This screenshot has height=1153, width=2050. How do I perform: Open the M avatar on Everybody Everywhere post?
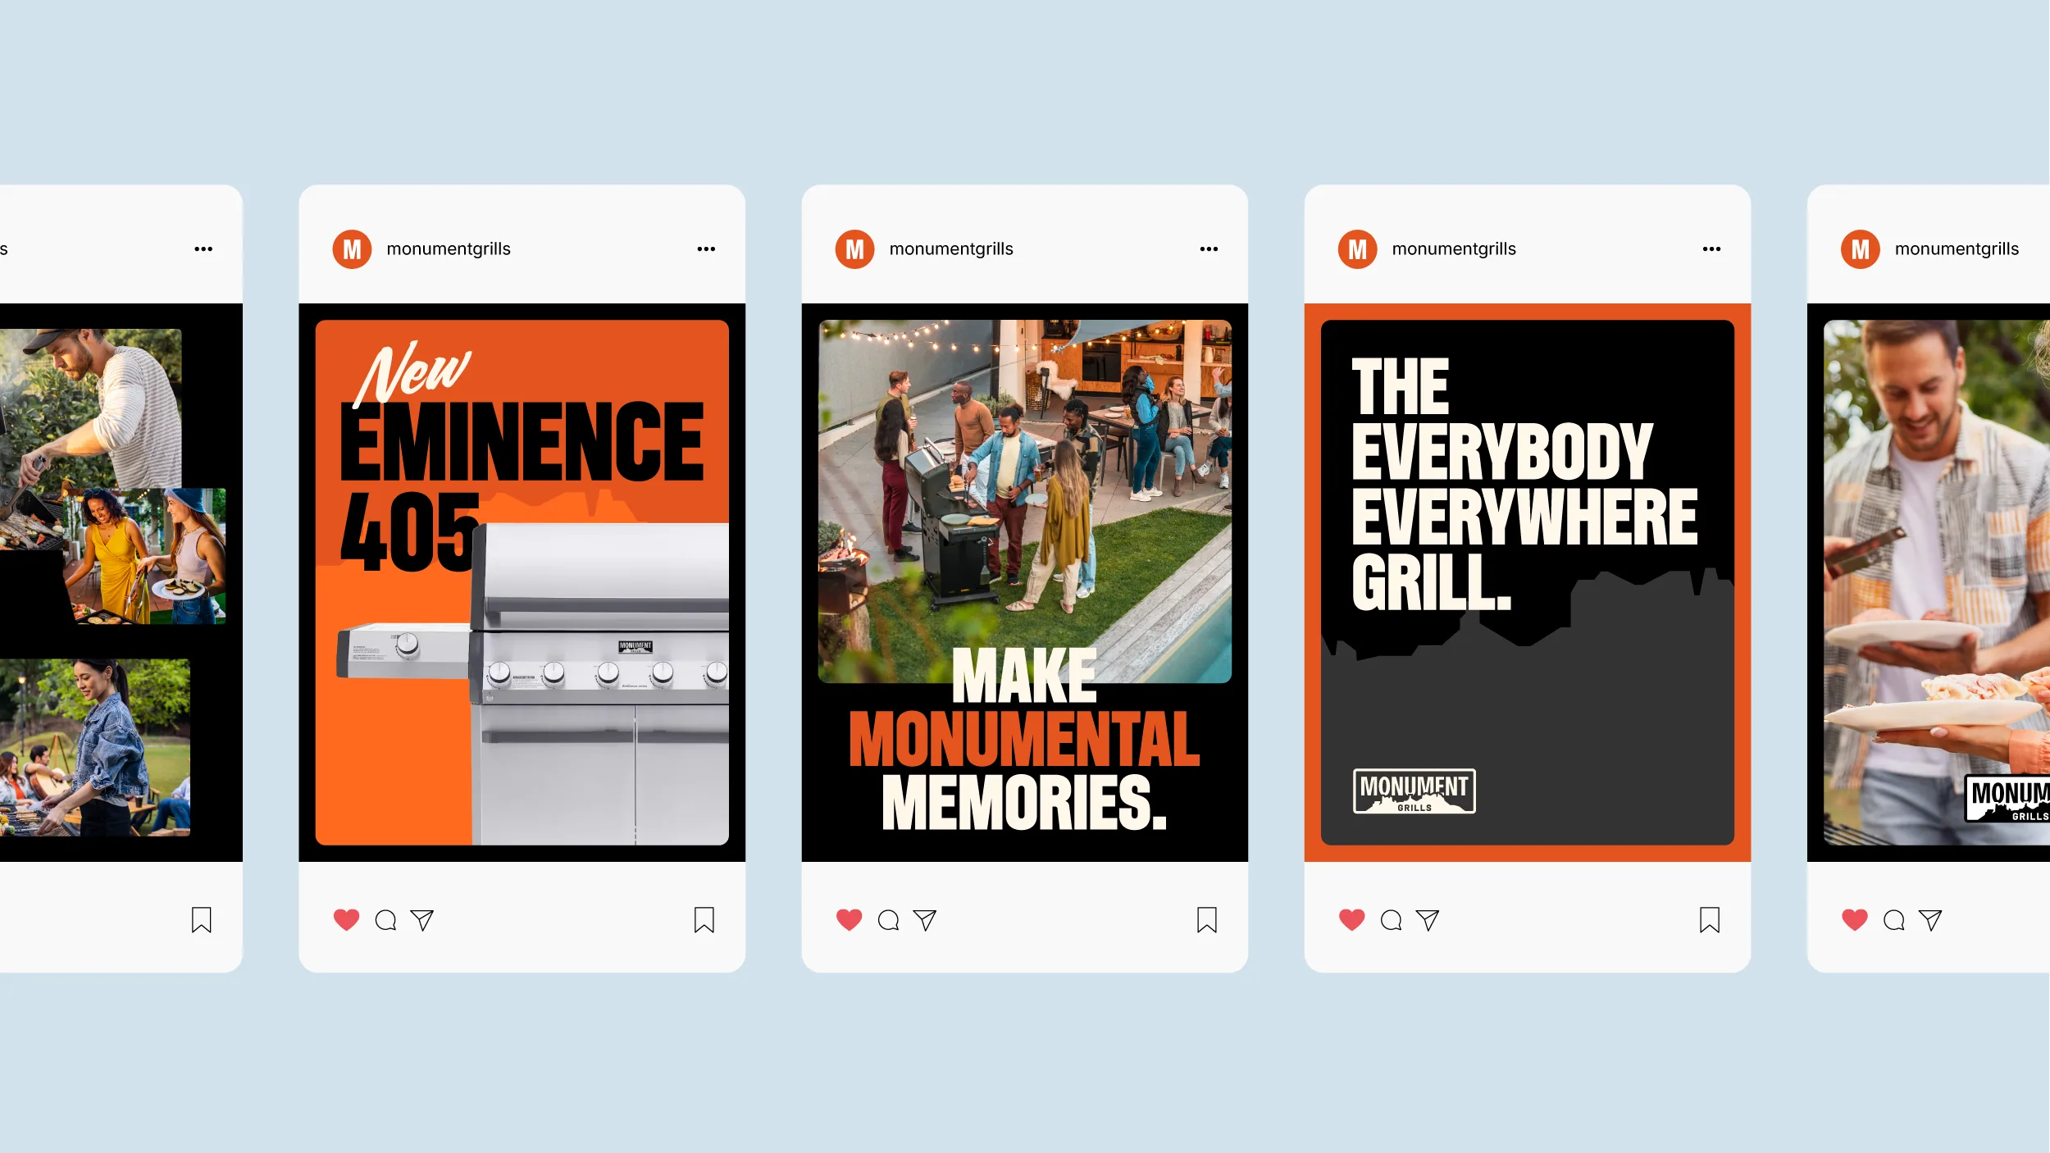pos(1357,248)
